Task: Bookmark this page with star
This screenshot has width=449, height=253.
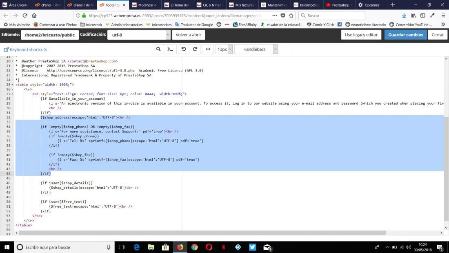Action: click(291, 16)
